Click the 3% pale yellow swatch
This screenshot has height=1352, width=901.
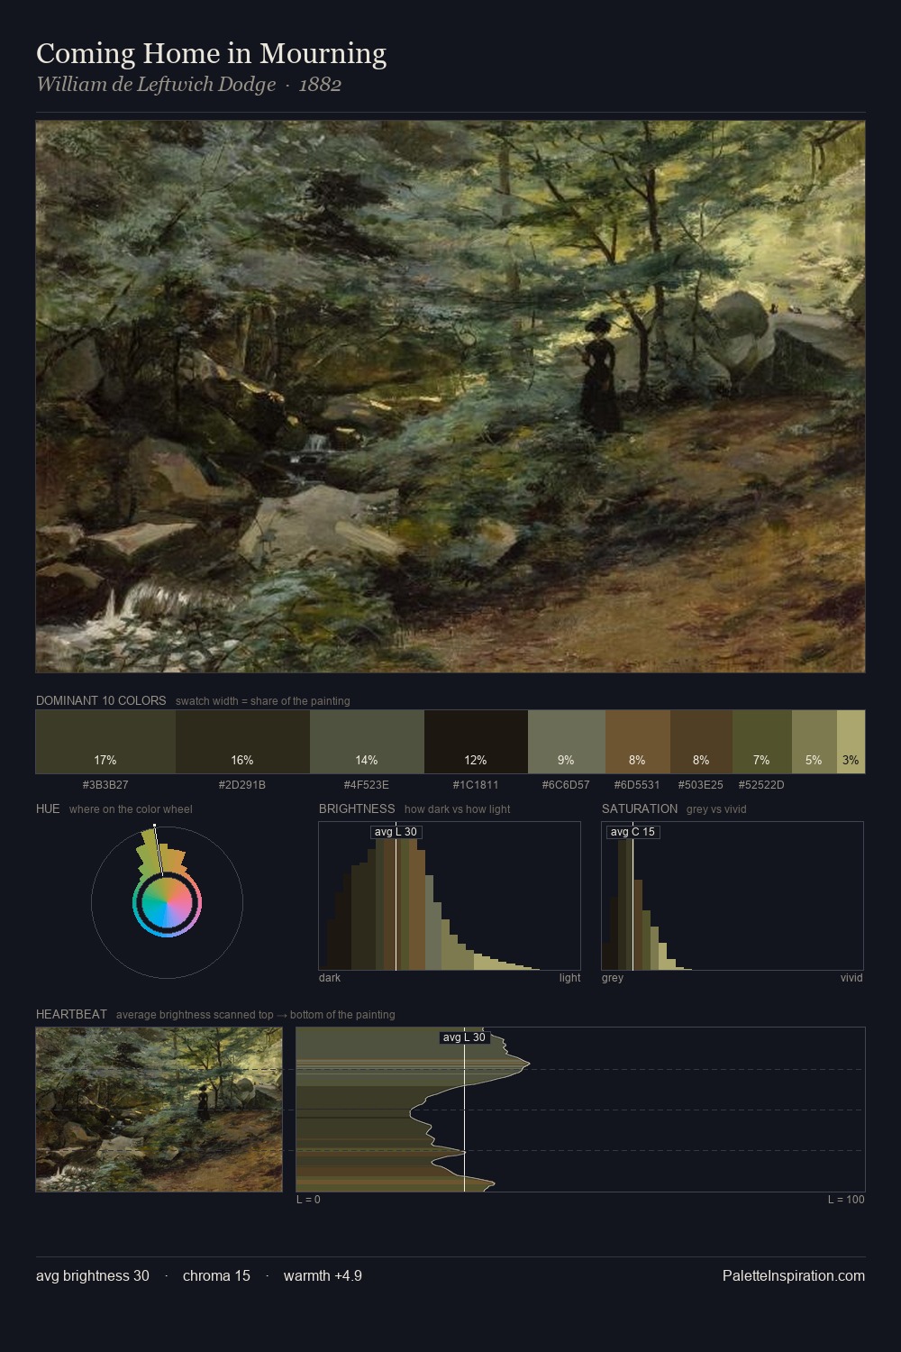pyautogui.click(x=851, y=742)
